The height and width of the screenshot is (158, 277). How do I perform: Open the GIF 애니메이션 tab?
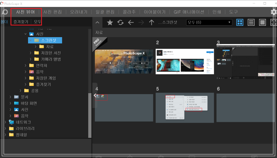pyautogui.click(x=189, y=12)
